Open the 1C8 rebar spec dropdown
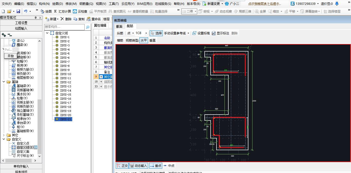Viewport: 351px width, 173px height. point(146,33)
